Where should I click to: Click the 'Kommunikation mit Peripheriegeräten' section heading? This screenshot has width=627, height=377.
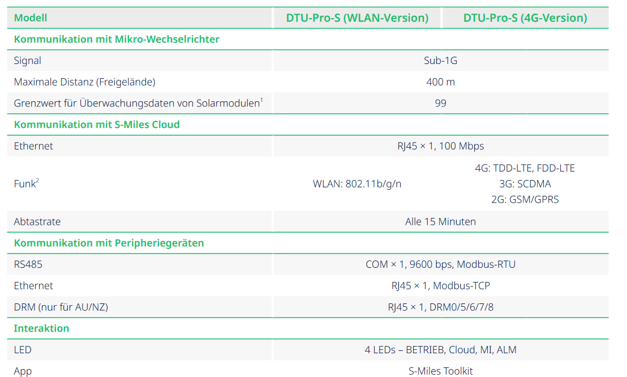[109, 243]
